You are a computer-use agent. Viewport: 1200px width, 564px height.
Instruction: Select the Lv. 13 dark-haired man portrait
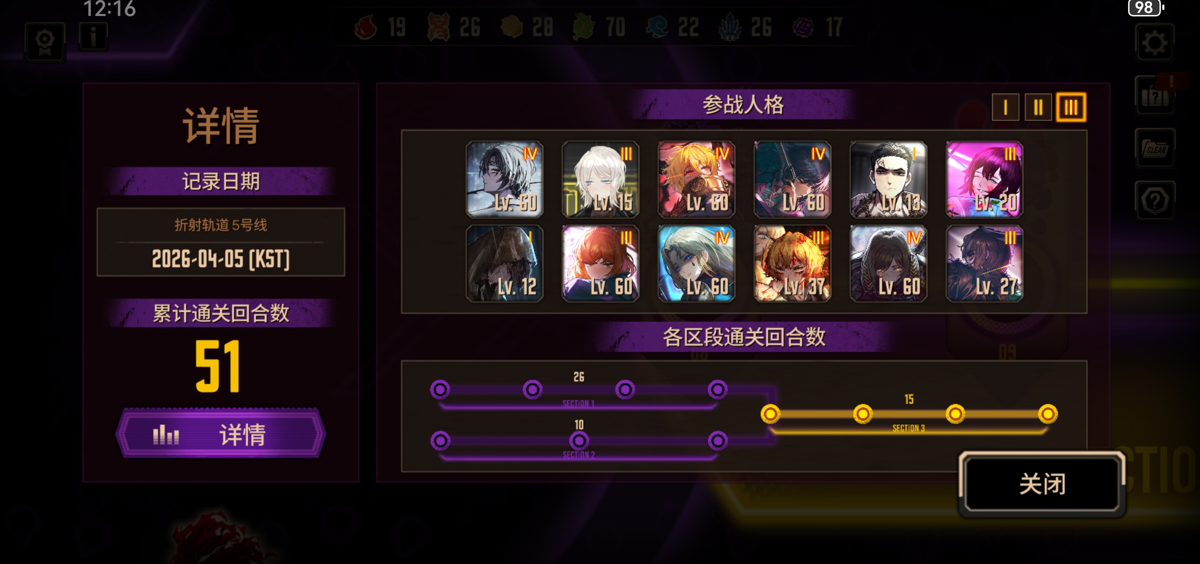888,179
